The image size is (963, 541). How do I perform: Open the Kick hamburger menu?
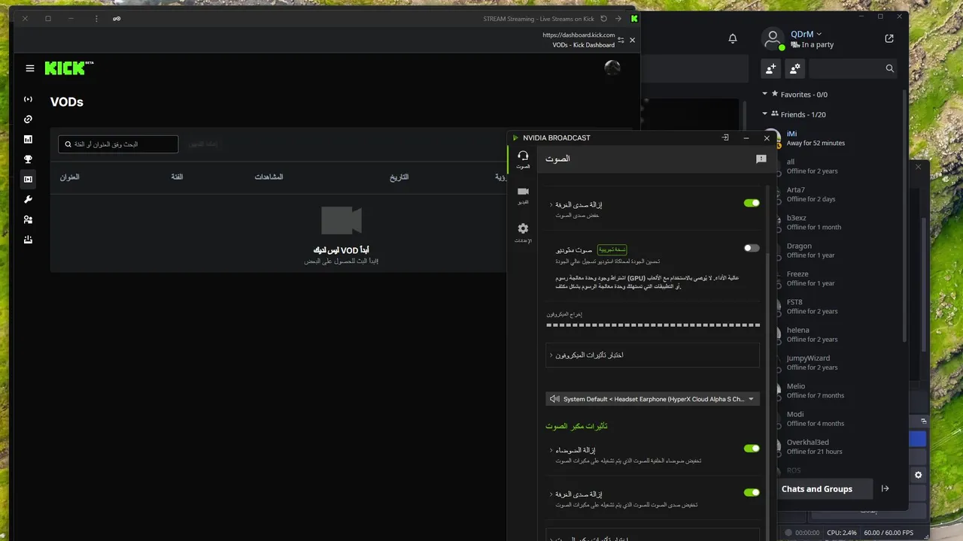(30, 68)
